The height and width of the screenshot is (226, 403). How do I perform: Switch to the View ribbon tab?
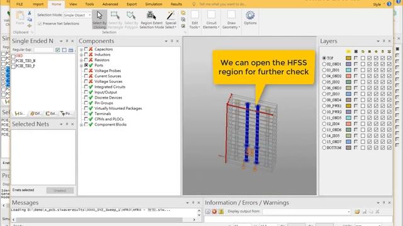point(73,4)
